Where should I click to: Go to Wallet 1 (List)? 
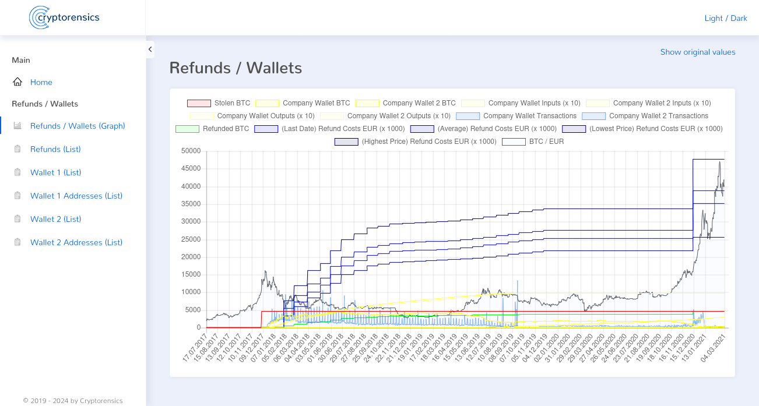click(55, 172)
